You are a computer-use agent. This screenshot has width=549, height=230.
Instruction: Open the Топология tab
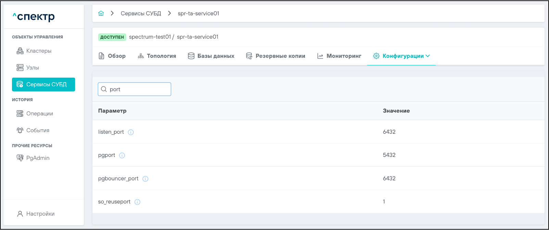157,56
